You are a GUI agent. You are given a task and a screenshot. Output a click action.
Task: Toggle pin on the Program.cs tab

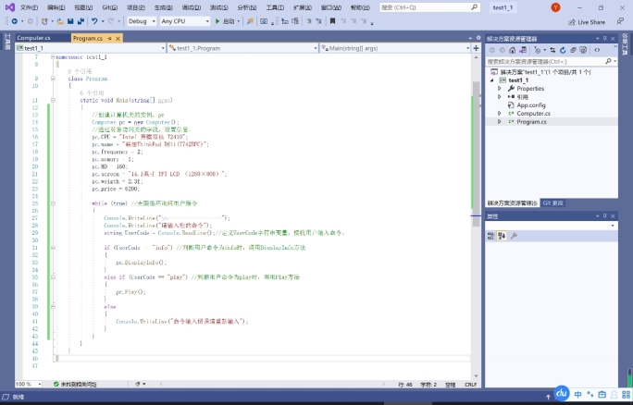coord(109,38)
